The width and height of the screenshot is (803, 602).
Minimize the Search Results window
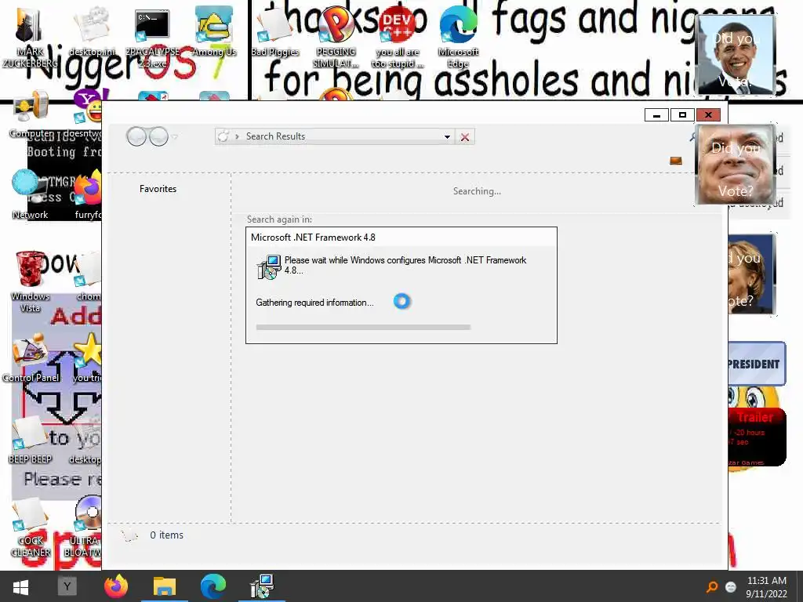click(656, 115)
